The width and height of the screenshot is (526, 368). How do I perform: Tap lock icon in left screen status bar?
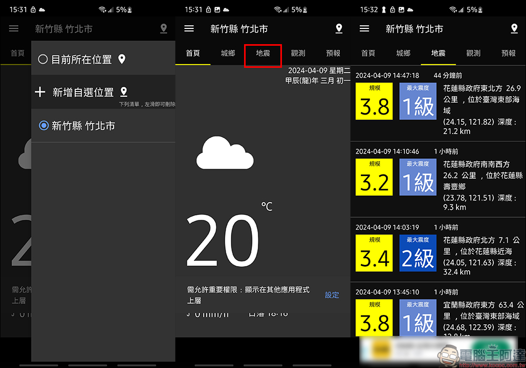(33, 9)
